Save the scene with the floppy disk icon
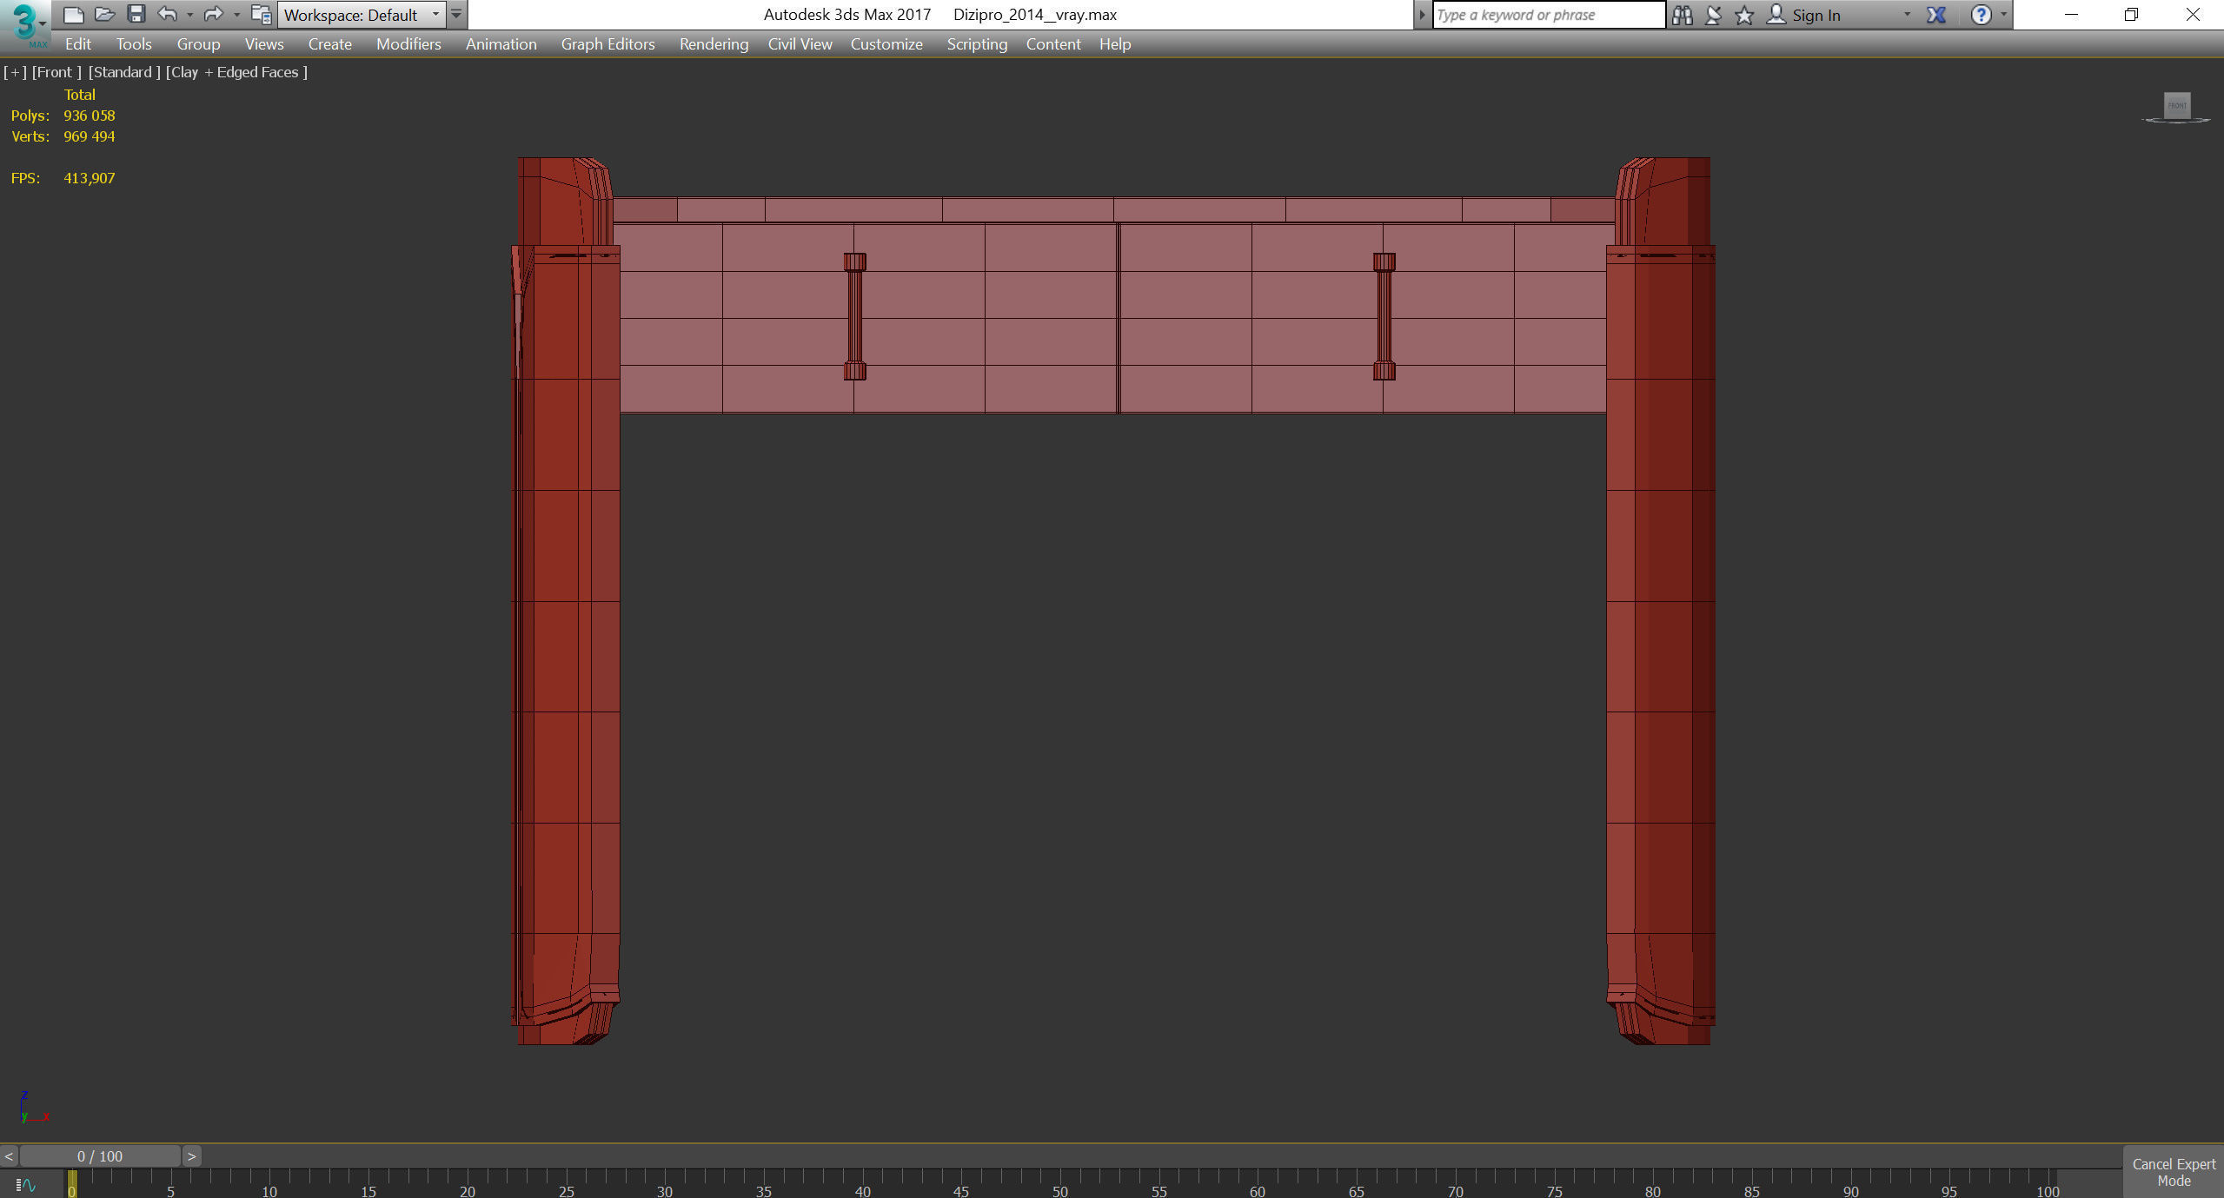Screen dimensions: 2224x1198 [x=136, y=14]
